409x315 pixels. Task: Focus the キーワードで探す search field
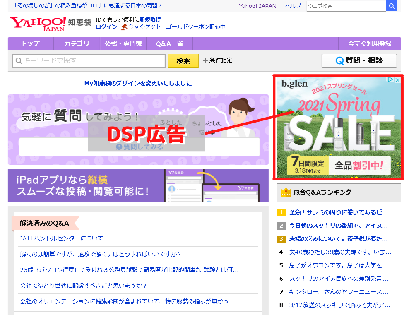click(89, 61)
